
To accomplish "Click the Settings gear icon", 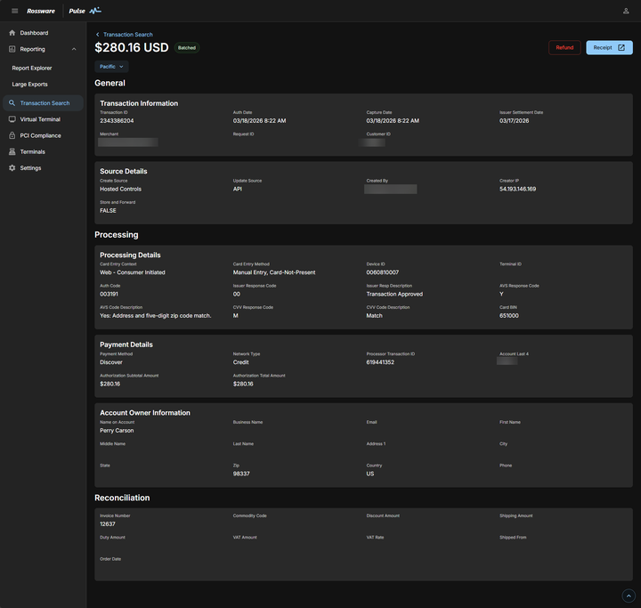I will click(x=12, y=167).
